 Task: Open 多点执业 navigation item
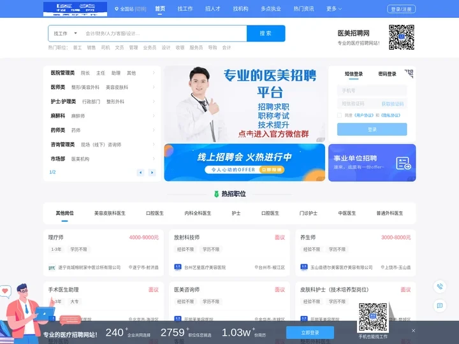271,9
